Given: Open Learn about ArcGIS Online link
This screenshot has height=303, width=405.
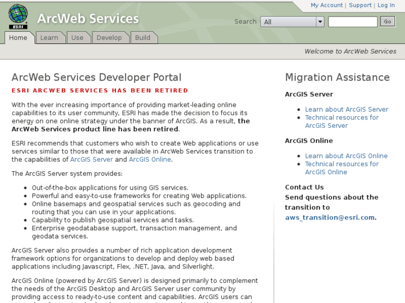Looking at the screenshot, I should coord(346,156).
